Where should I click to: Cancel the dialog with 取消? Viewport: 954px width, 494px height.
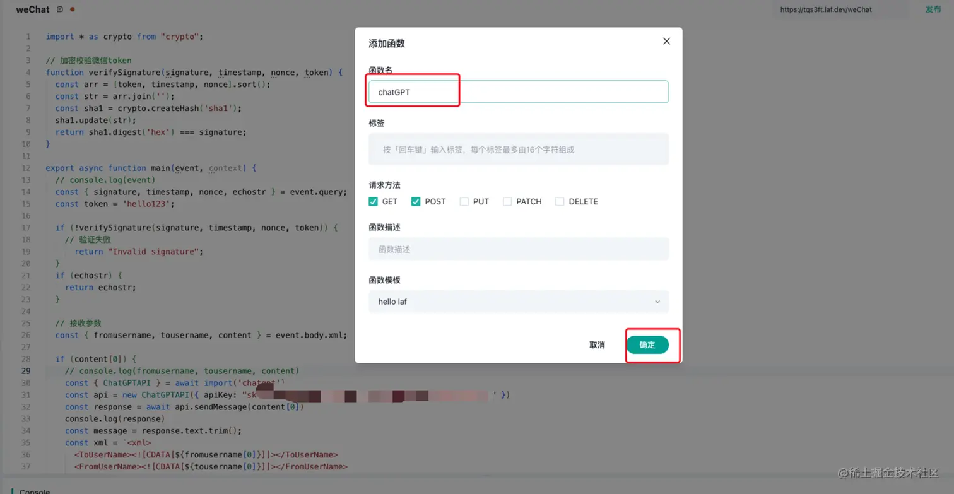597,345
